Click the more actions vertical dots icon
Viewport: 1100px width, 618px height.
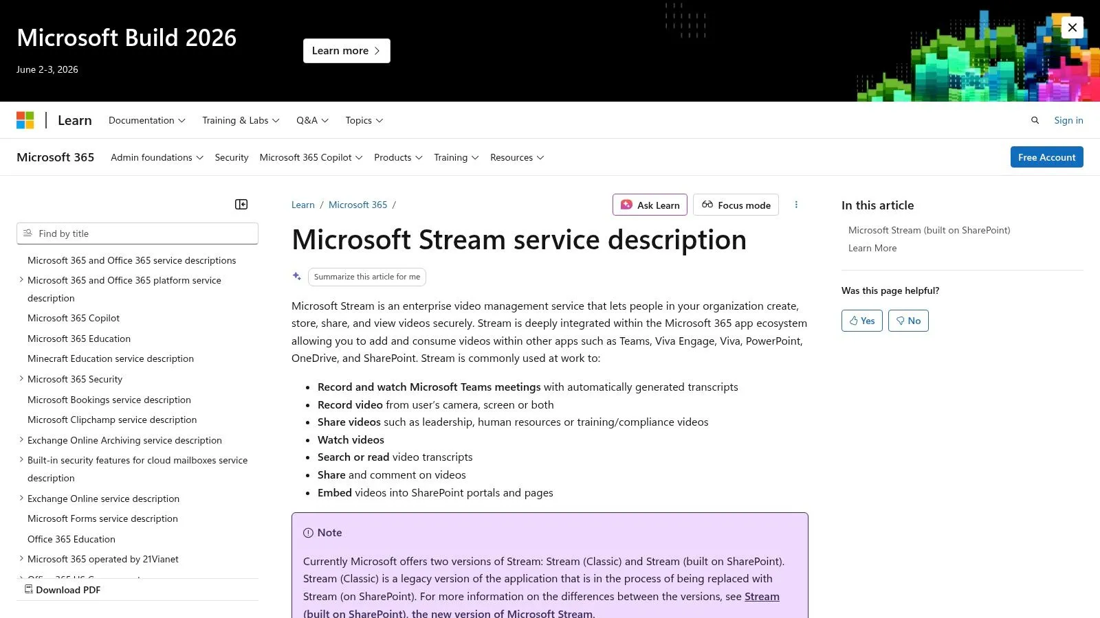click(x=796, y=205)
